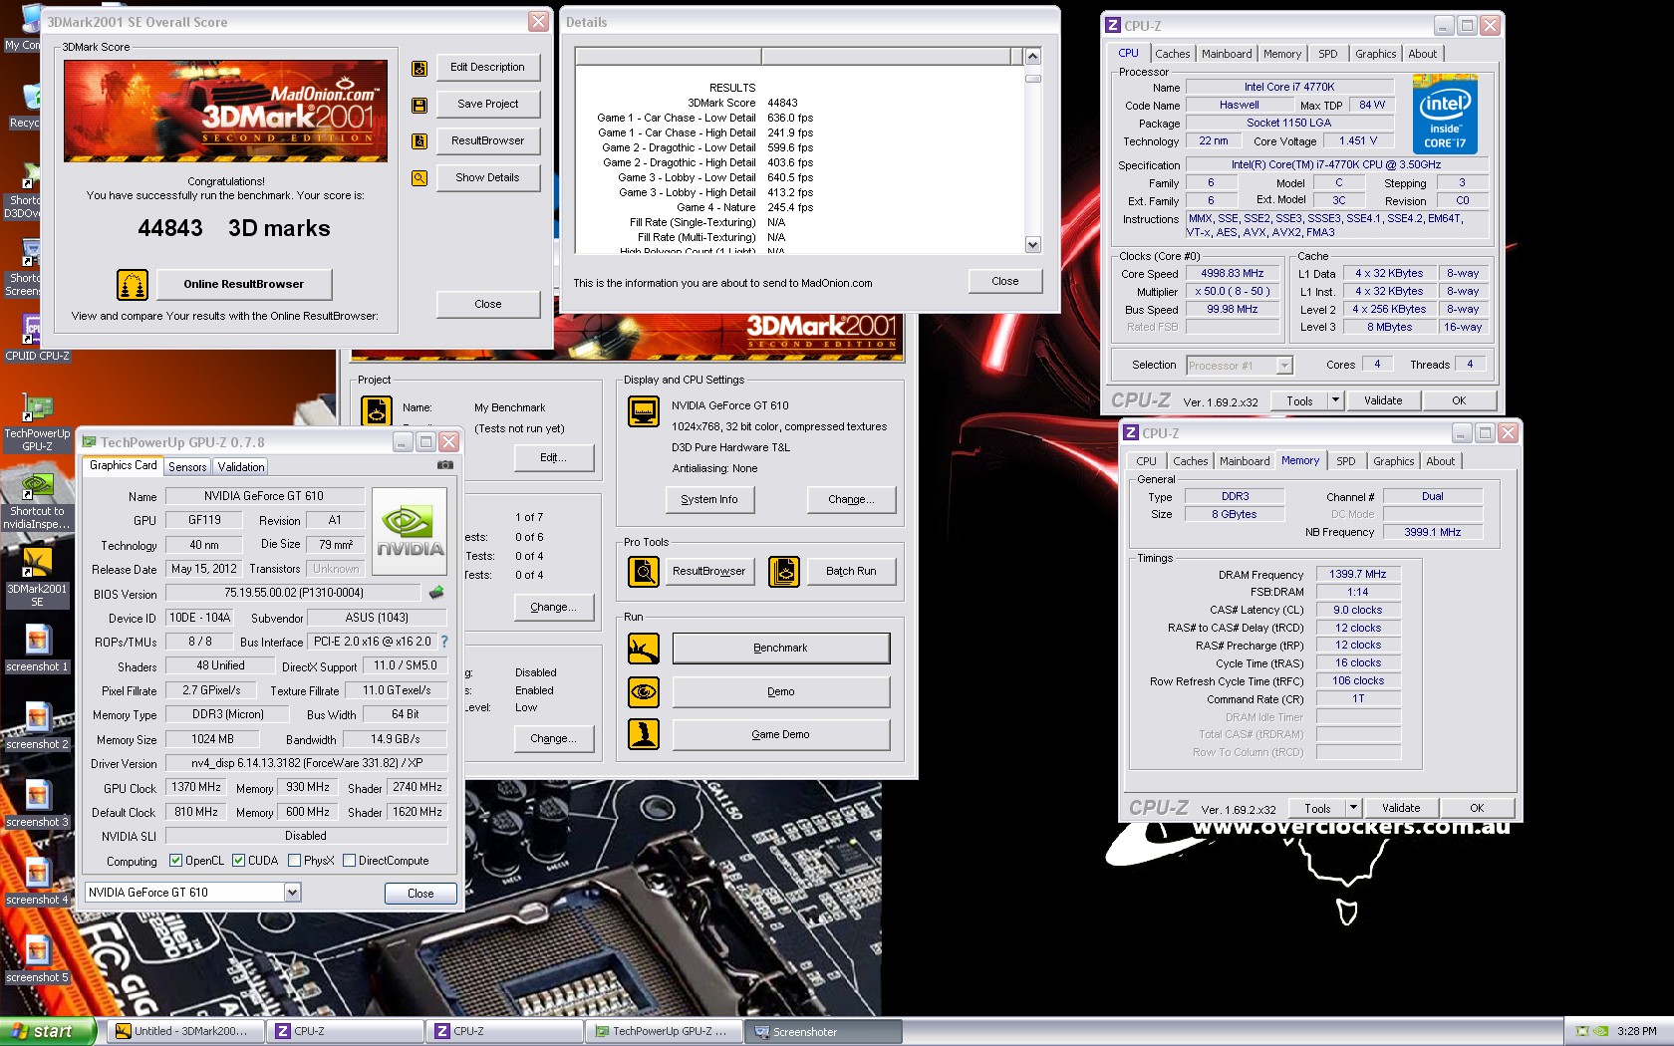Viewport: 1674px width, 1046px height.
Task: Click the Show Details magnifier icon
Action: (419, 178)
